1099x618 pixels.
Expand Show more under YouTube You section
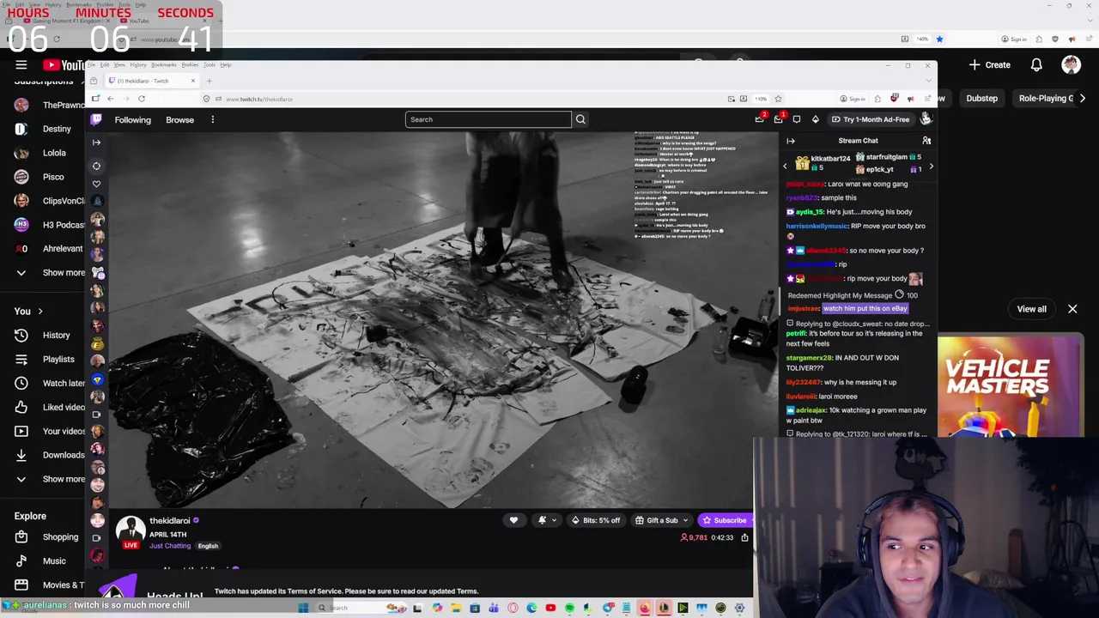(x=50, y=479)
